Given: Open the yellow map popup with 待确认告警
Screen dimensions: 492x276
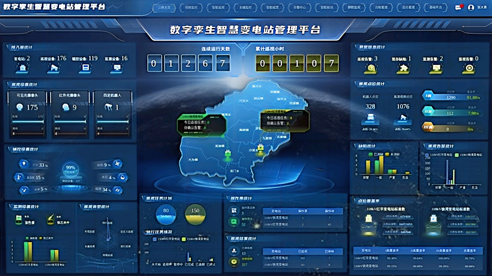Looking at the screenshot, I should tap(285, 120).
